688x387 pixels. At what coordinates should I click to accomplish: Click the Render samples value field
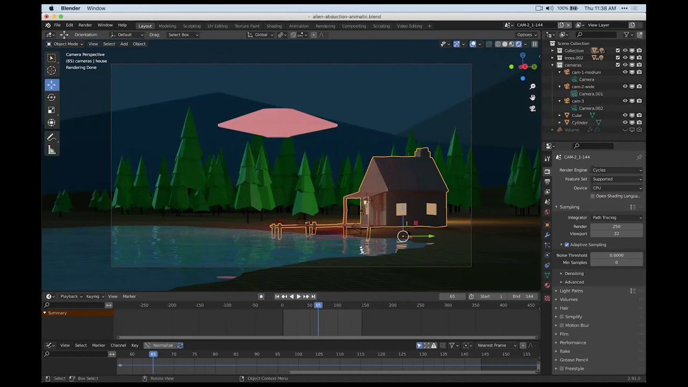pyautogui.click(x=617, y=226)
